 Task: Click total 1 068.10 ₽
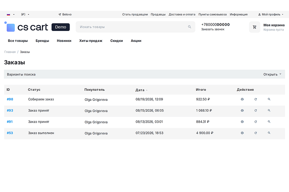click(x=204, y=110)
